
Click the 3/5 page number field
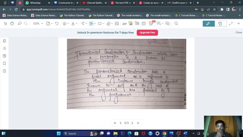pos(126,123)
